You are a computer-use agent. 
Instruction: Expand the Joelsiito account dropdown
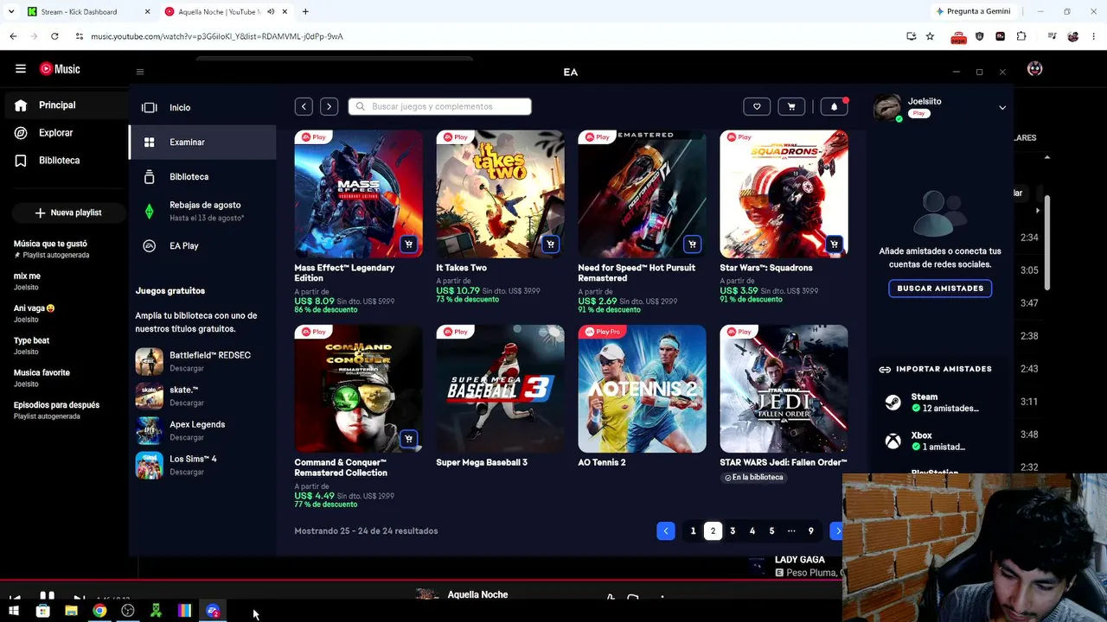pos(1002,108)
